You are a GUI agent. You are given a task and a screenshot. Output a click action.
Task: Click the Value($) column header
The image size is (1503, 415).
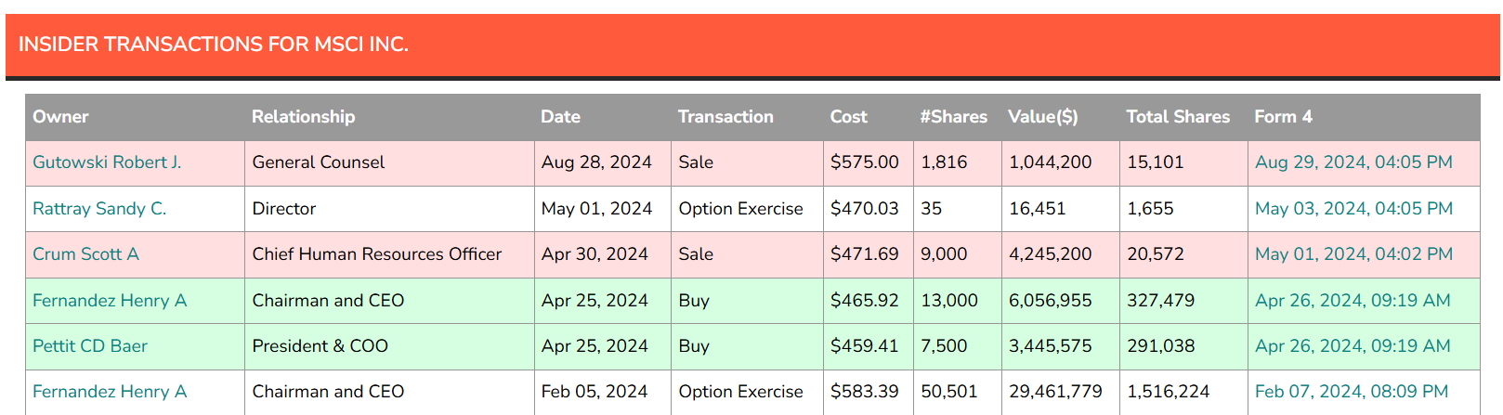tap(1042, 117)
